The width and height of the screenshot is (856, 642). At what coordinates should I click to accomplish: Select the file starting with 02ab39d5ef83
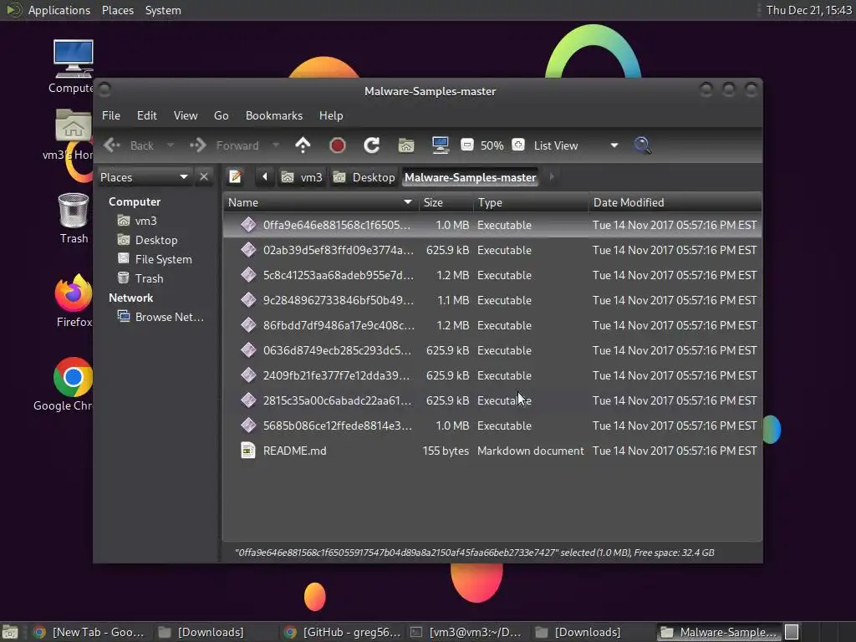point(492,250)
